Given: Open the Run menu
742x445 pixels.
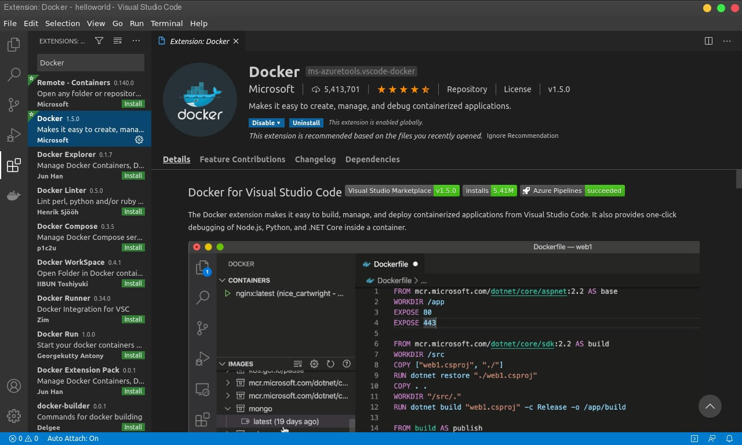Looking at the screenshot, I should 137,23.
